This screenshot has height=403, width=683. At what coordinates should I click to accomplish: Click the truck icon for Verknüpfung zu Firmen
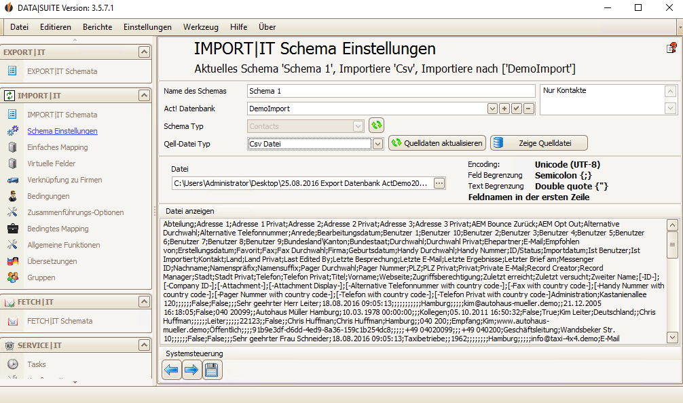pyautogui.click(x=13, y=180)
